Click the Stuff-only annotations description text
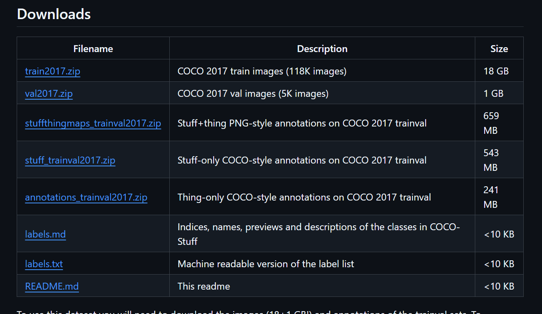 tap(302, 160)
